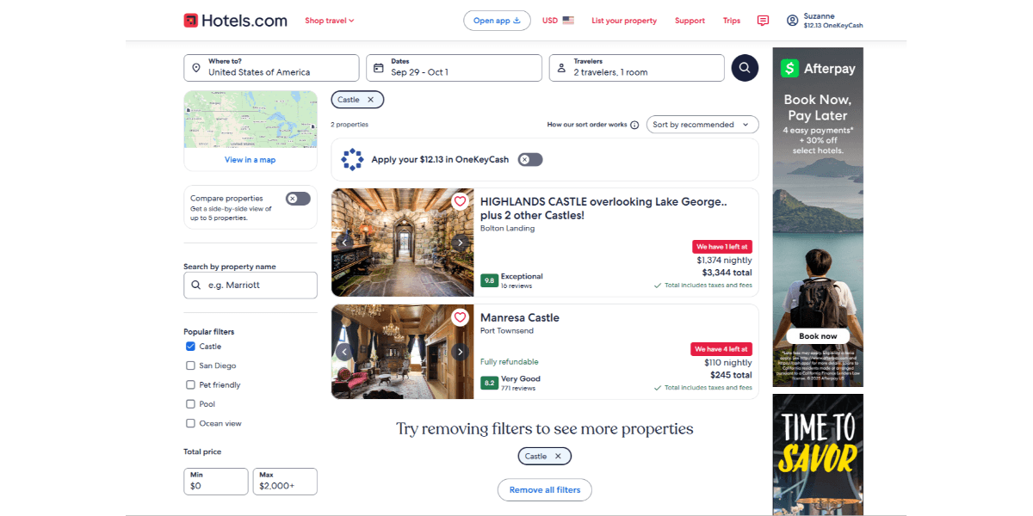Show next photo of Highlands Castle
The image size is (1033, 516).
click(x=460, y=243)
